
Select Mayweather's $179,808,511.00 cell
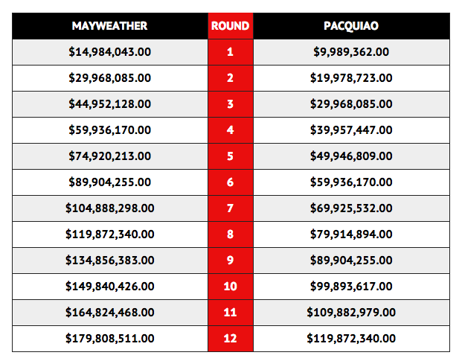pos(110,339)
